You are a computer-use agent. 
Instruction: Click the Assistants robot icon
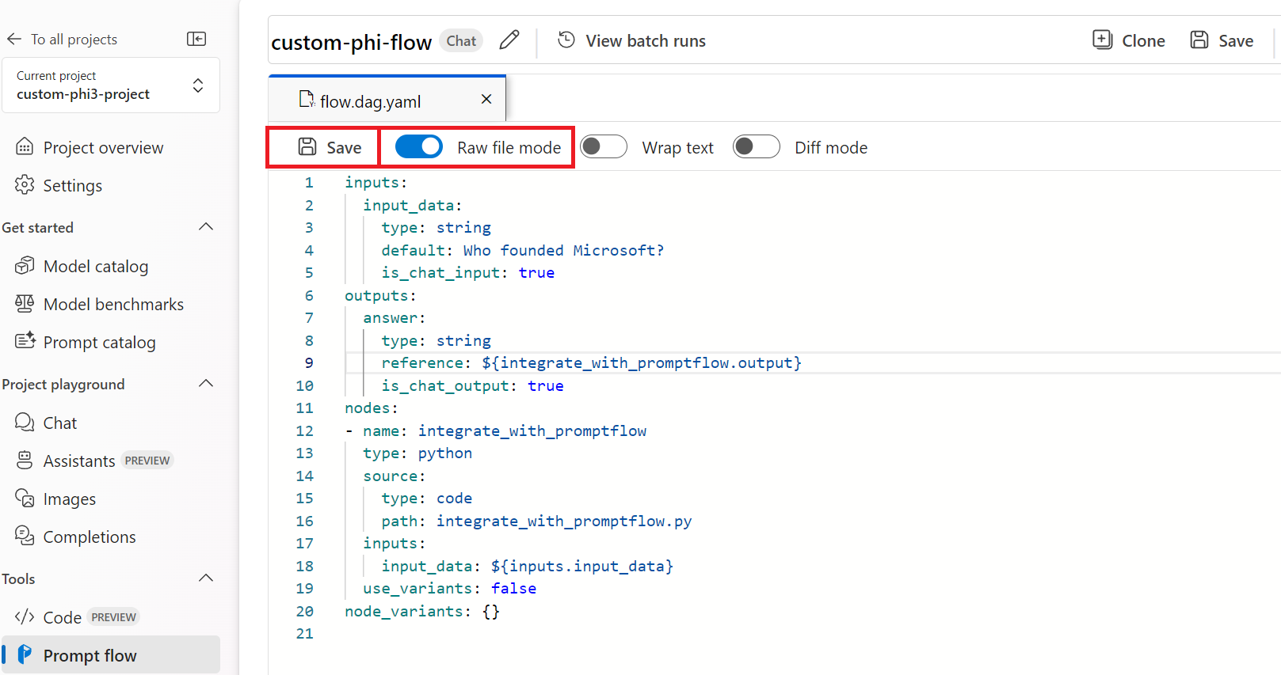(25, 460)
